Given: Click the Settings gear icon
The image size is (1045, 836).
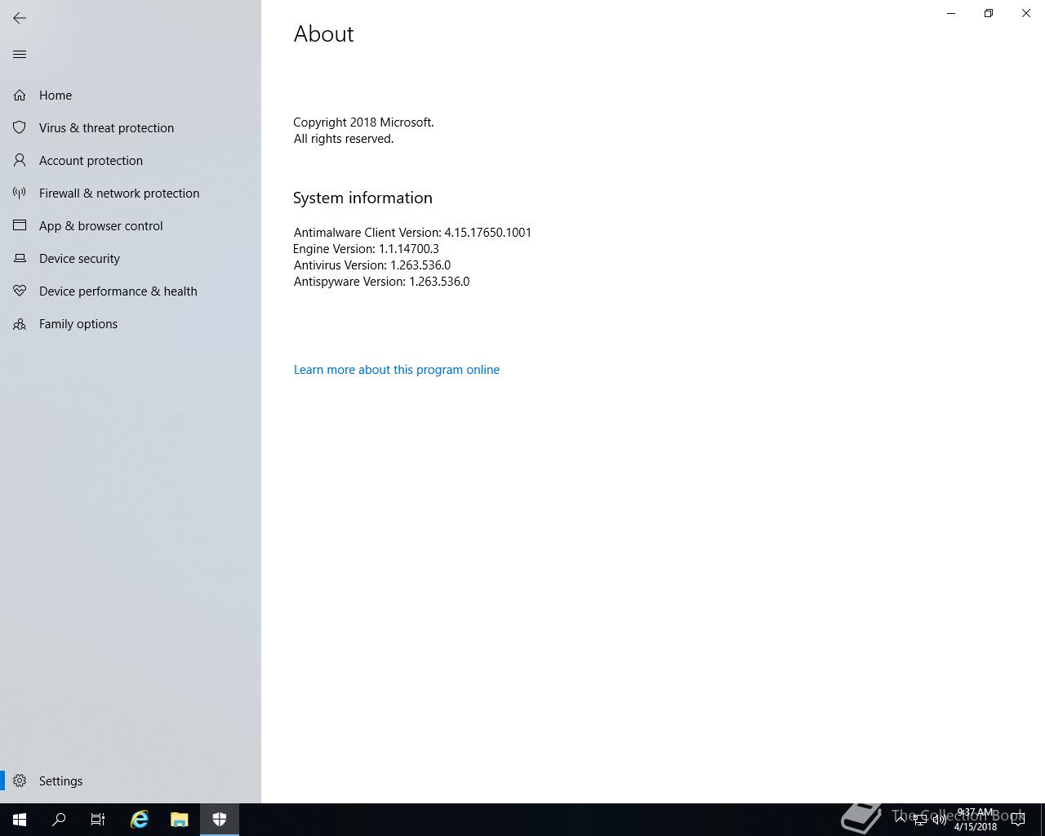Looking at the screenshot, I should (20, 781).
